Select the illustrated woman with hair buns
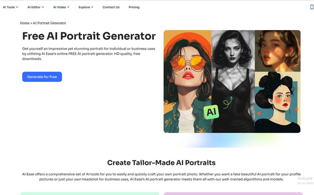Image resolution: width=314 pixels, height=195 pixels. (x=278, y=102)
